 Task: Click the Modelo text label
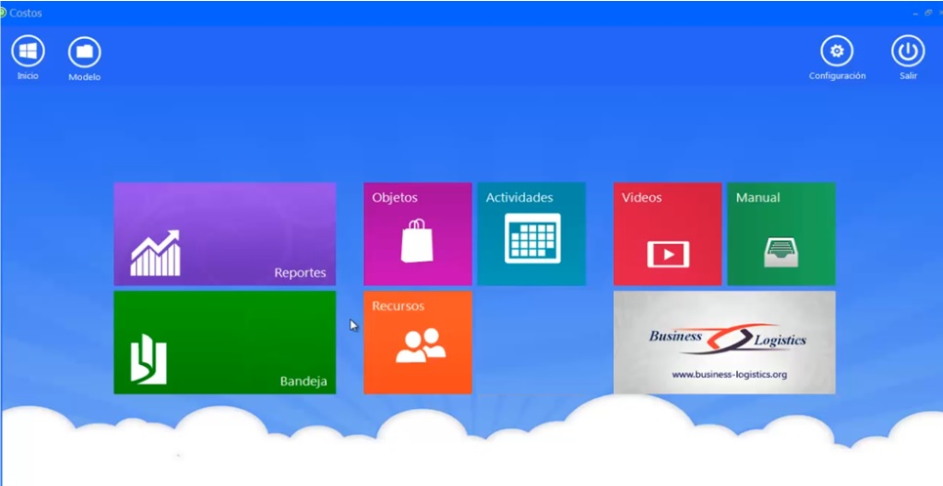(x=84, y=77)
